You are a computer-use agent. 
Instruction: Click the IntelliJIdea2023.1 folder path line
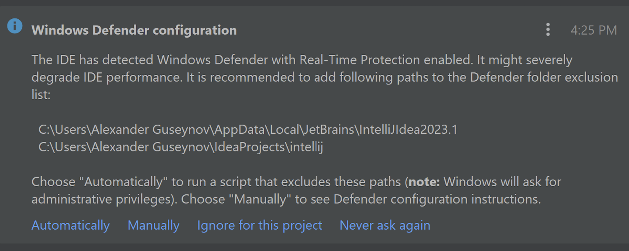247,130
